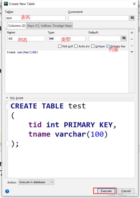Click the Default value input field
Viewport: 140px width, 198px height.
(x=105, y=38)
